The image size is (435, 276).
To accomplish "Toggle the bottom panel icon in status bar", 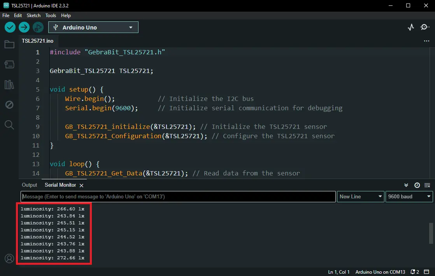I will 427,272.
